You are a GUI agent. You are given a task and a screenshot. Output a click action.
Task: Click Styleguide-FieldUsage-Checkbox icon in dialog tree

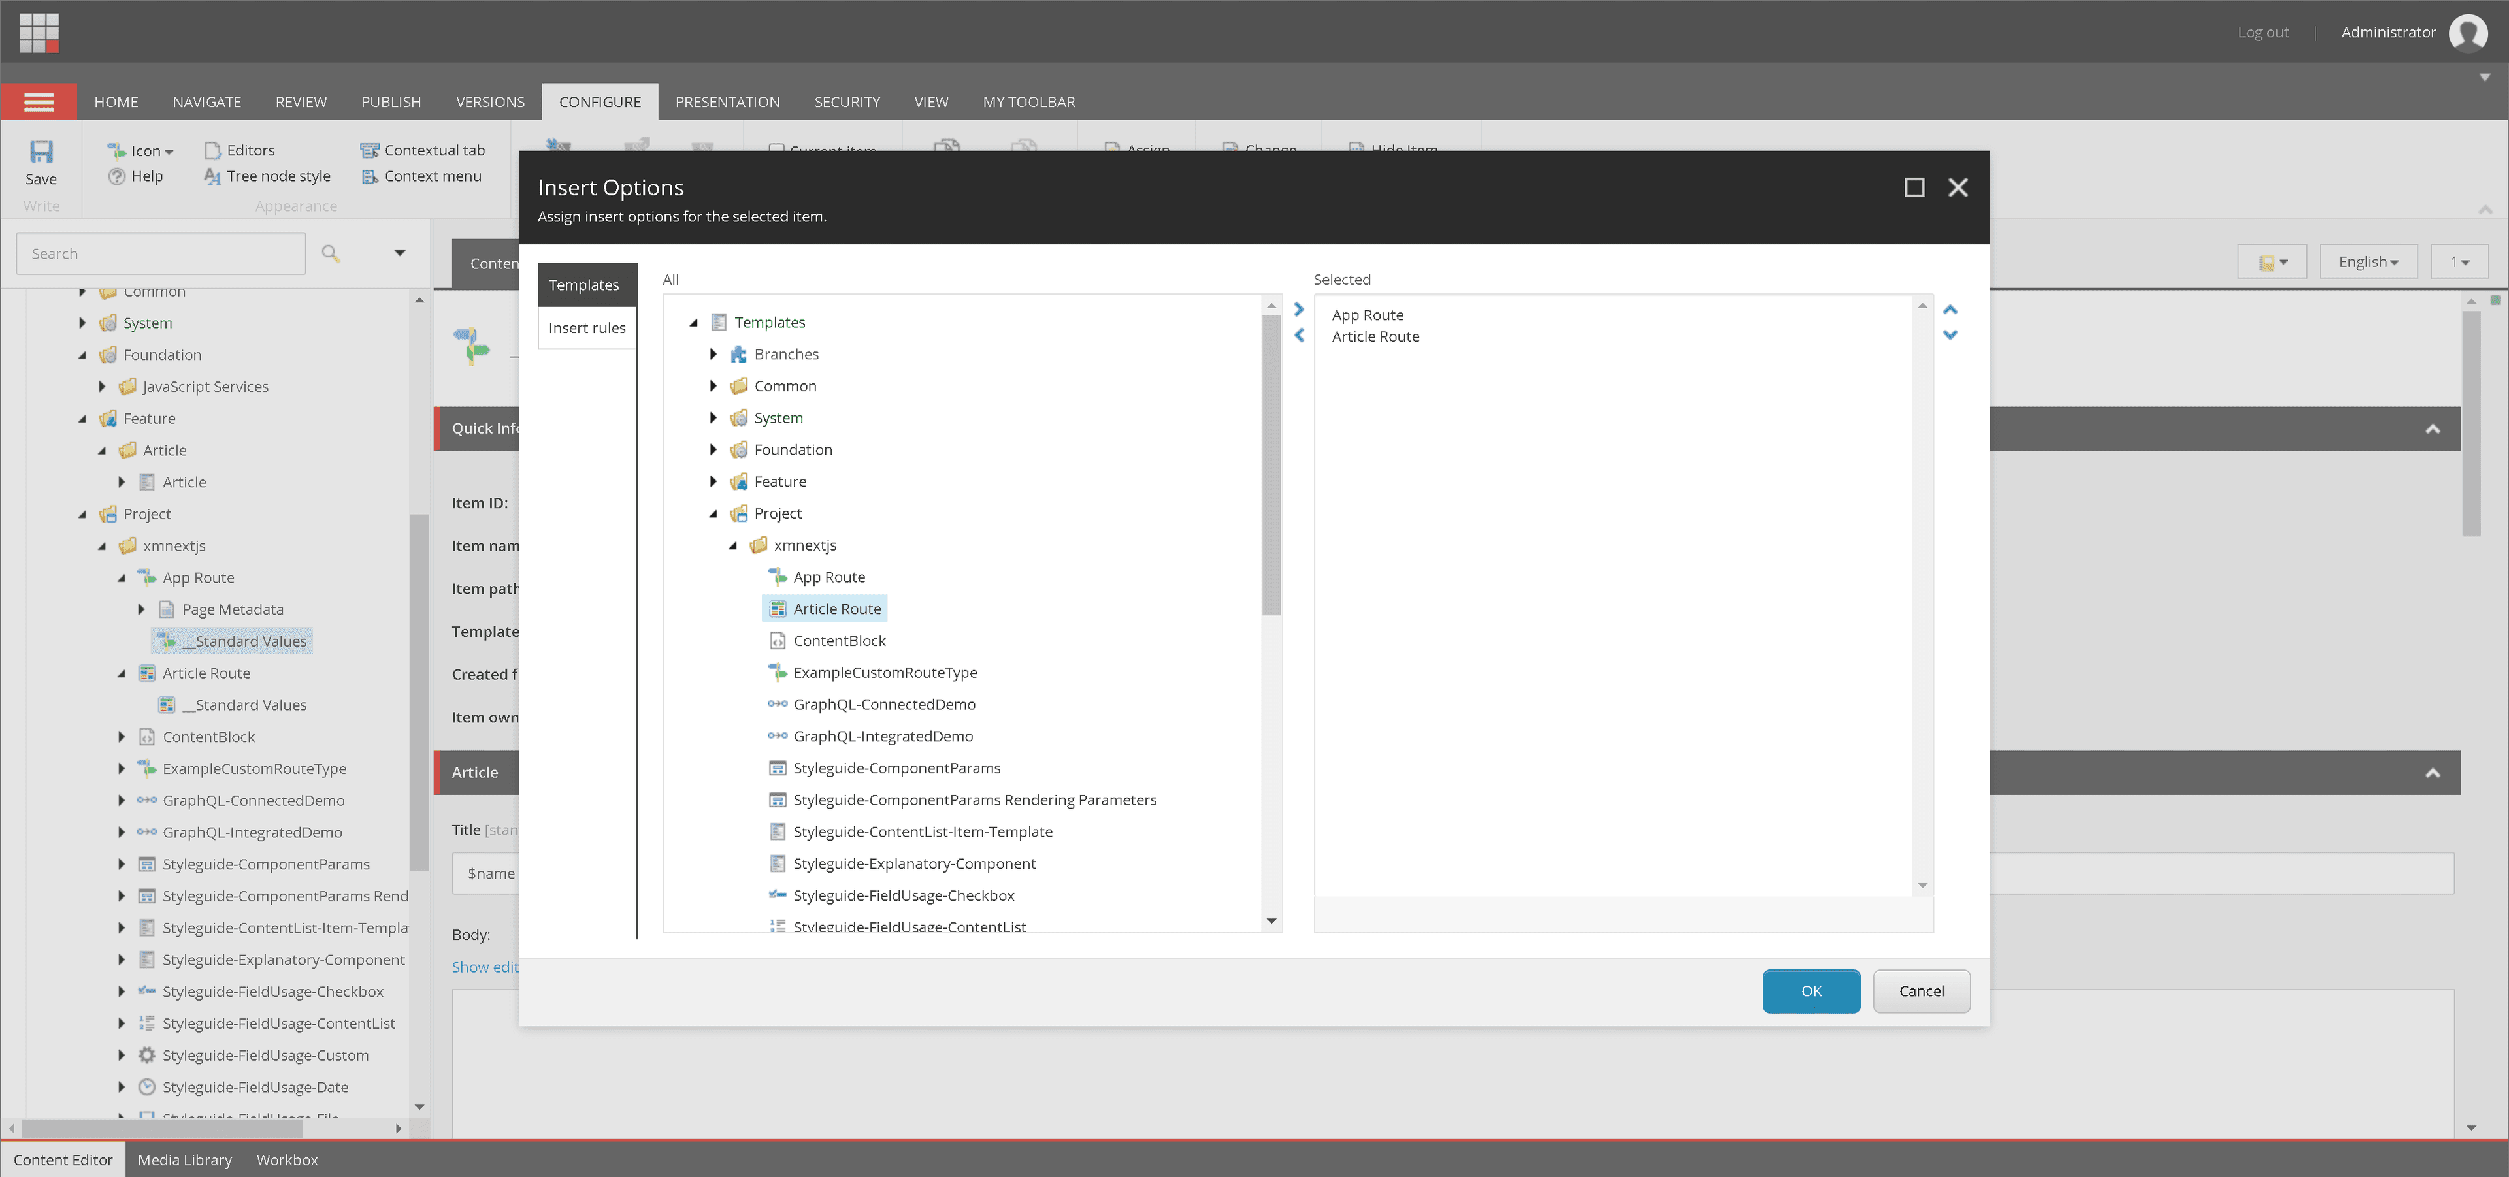(778, 895)
